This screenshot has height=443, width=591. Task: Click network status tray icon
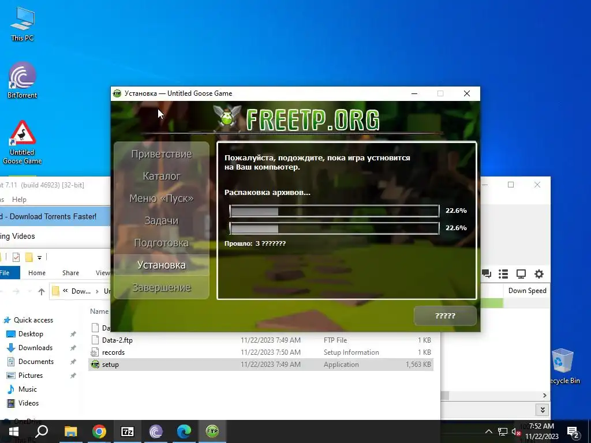pyautogui.click(x=503, y=431)
